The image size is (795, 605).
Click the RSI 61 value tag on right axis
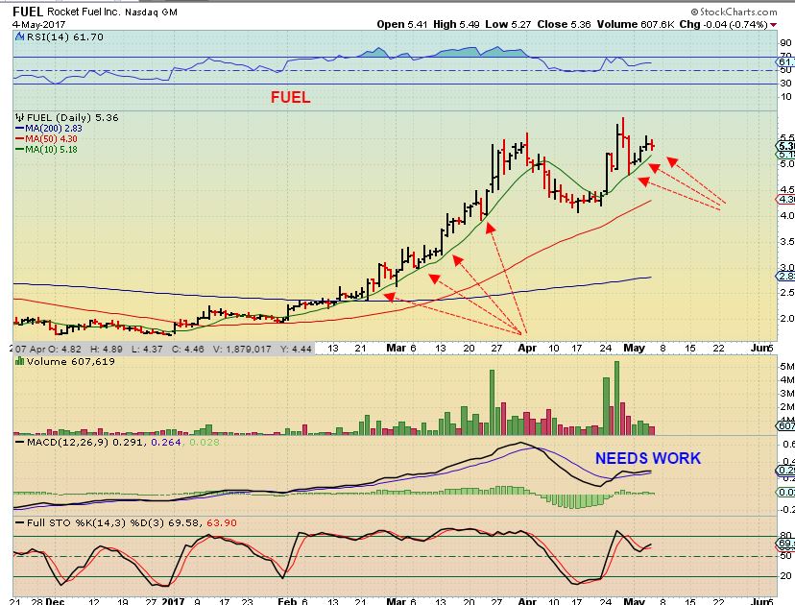point(785,61)
